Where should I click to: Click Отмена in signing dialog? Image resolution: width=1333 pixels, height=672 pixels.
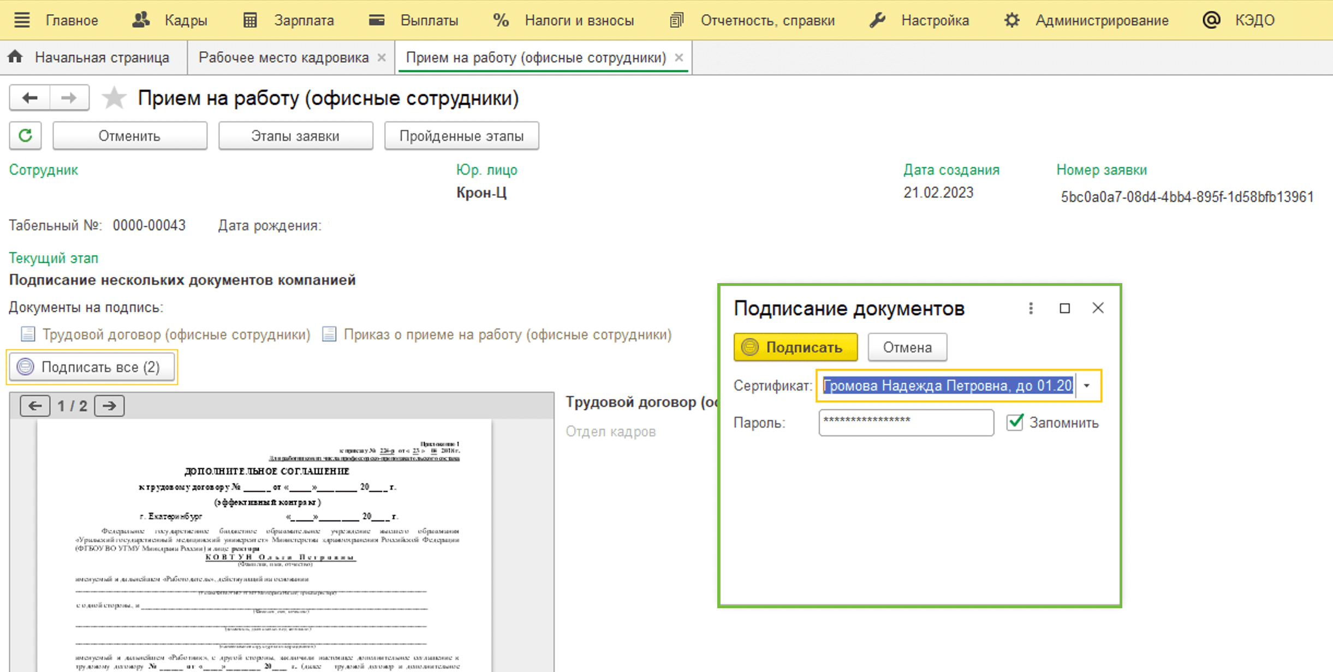pyautogui.click(x=907, y=347)
